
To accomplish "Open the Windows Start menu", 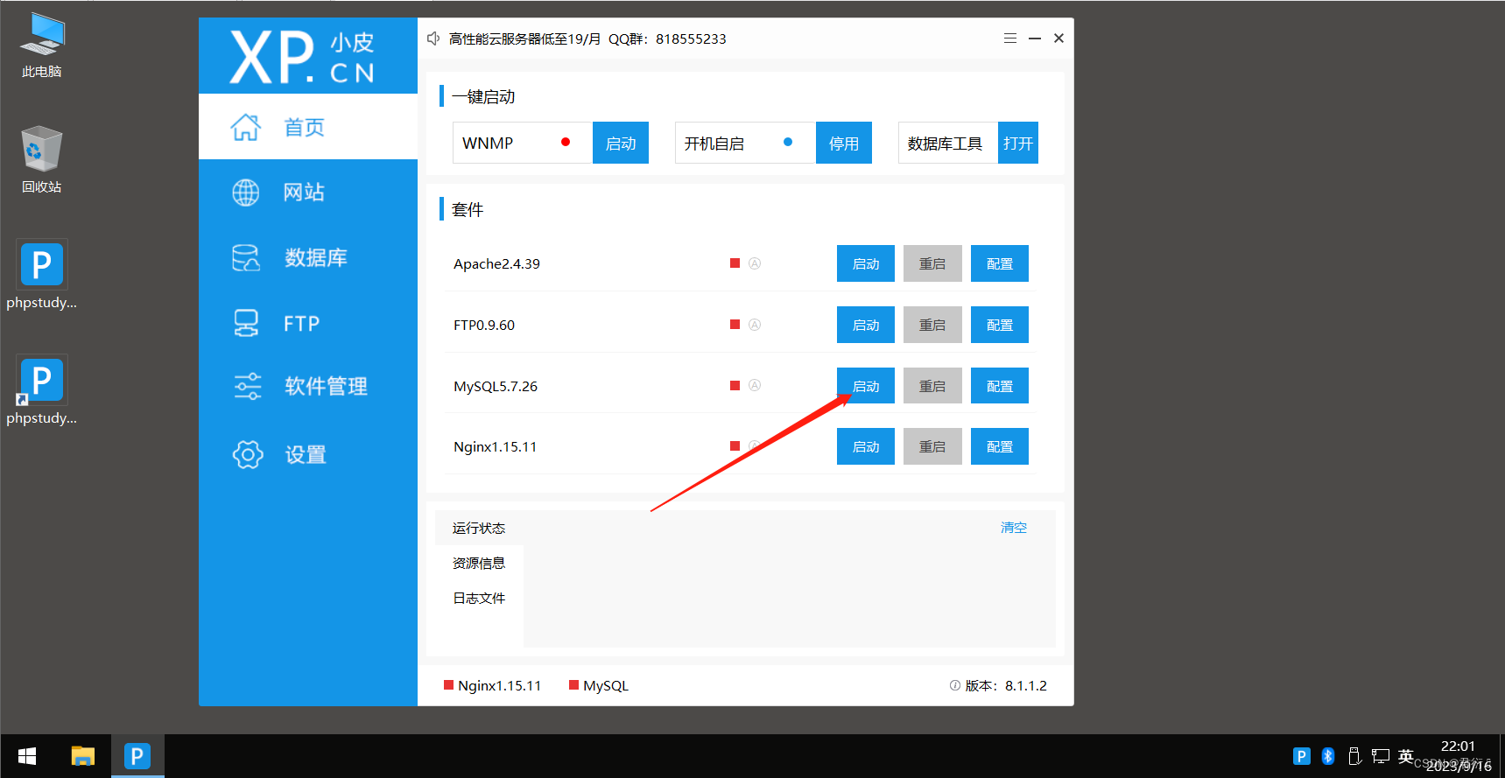I will pyautogui.click(x=27, y=756).
